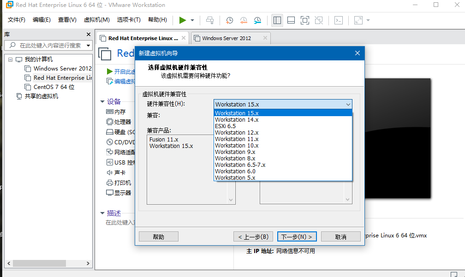Click the 声卡 sound card entry
This screenshot has width=465, height=277.
[116, 172]
